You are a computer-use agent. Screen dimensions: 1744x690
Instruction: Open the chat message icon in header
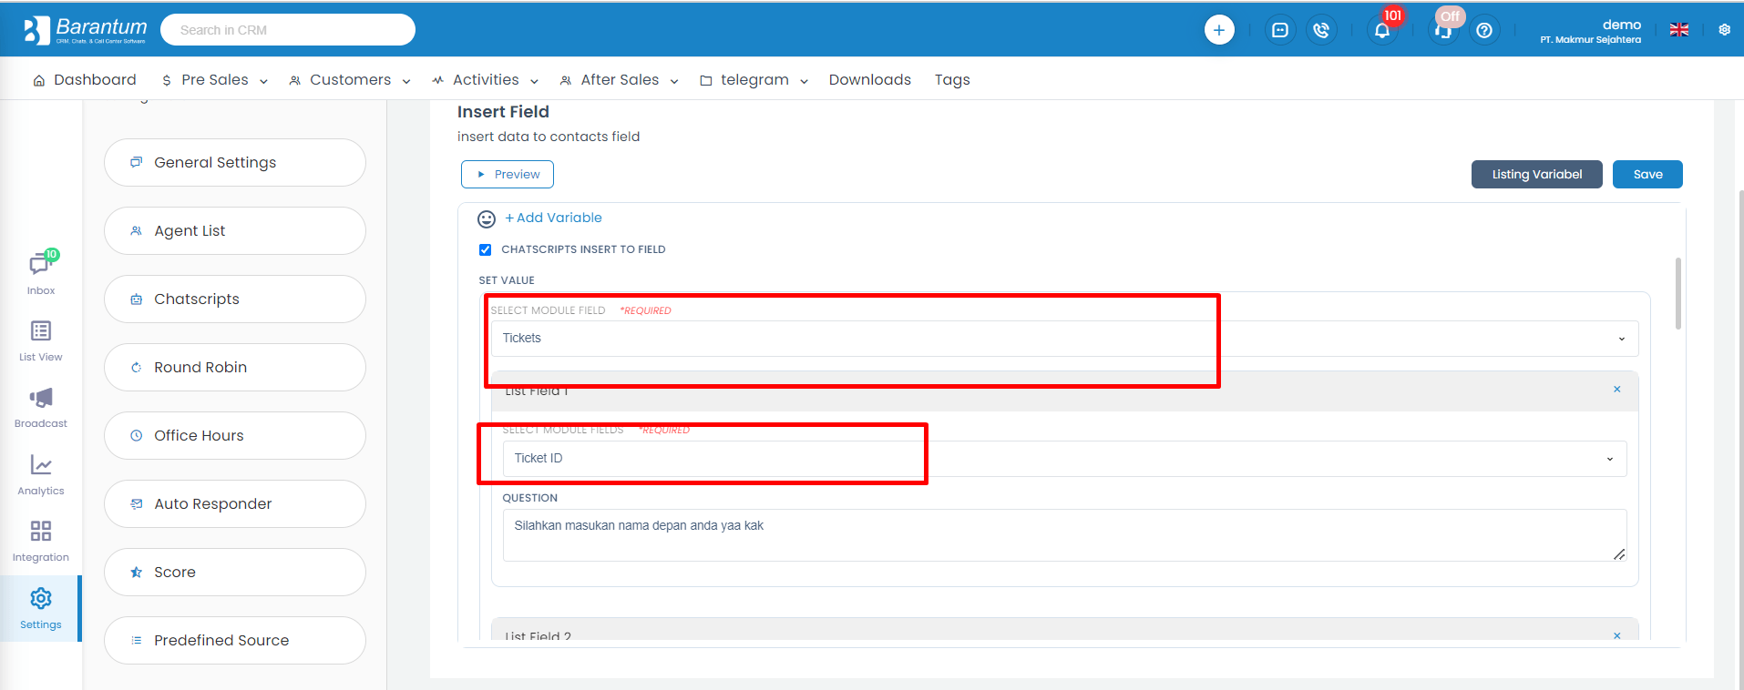click(1280, 30)
